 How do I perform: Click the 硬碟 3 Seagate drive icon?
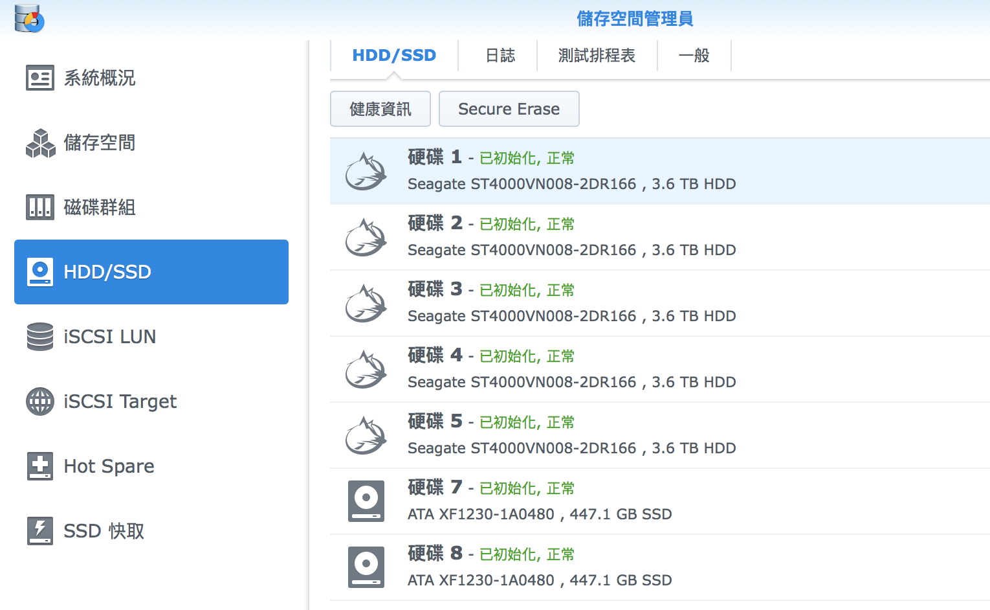366,303
